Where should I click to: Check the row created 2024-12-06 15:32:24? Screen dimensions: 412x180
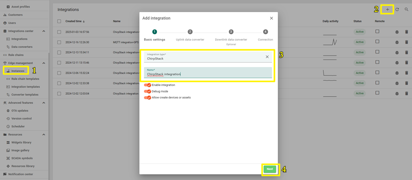pos(59,73)
